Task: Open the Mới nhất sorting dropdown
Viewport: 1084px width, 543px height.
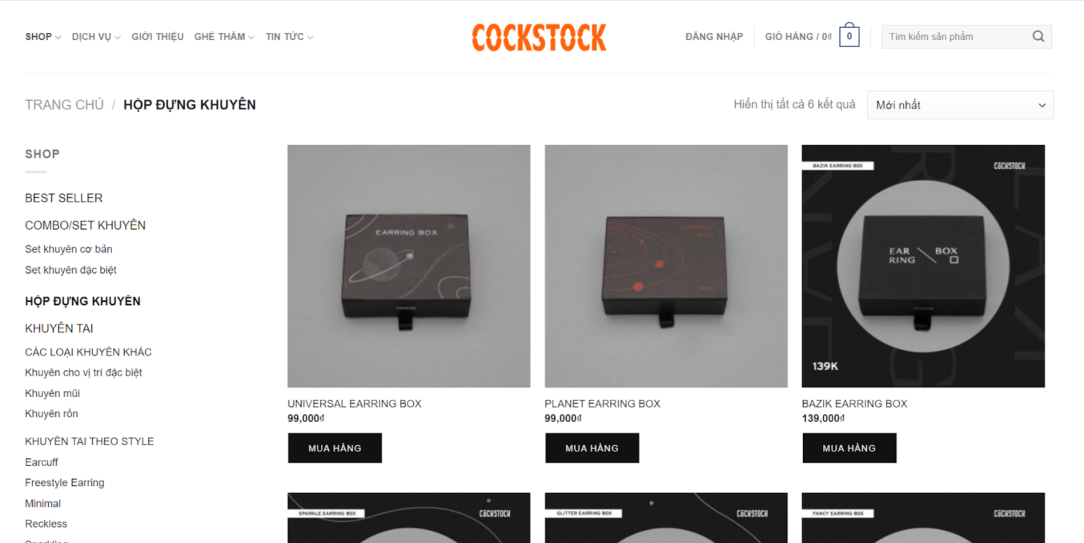Action: [x=960, y=105]
